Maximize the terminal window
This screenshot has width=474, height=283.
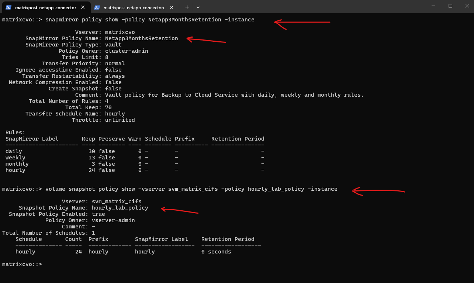click(450, 6)
